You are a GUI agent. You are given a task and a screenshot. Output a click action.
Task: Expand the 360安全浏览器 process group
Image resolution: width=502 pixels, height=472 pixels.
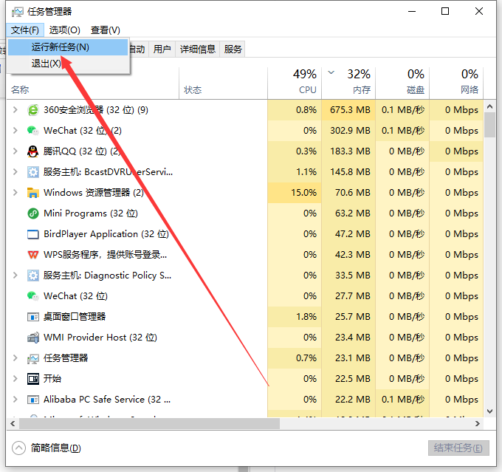tap(15, 110)
